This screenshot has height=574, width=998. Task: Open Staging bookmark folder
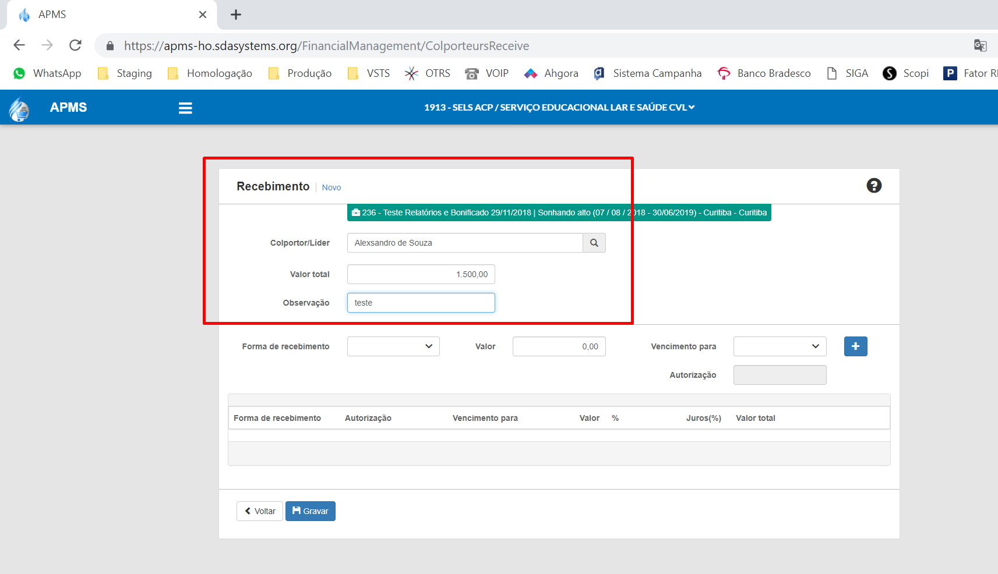click(125, 73)
